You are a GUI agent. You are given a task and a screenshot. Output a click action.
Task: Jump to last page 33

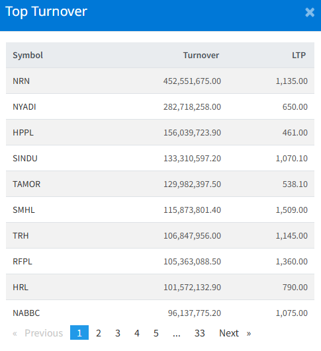(x=200, y=333)
